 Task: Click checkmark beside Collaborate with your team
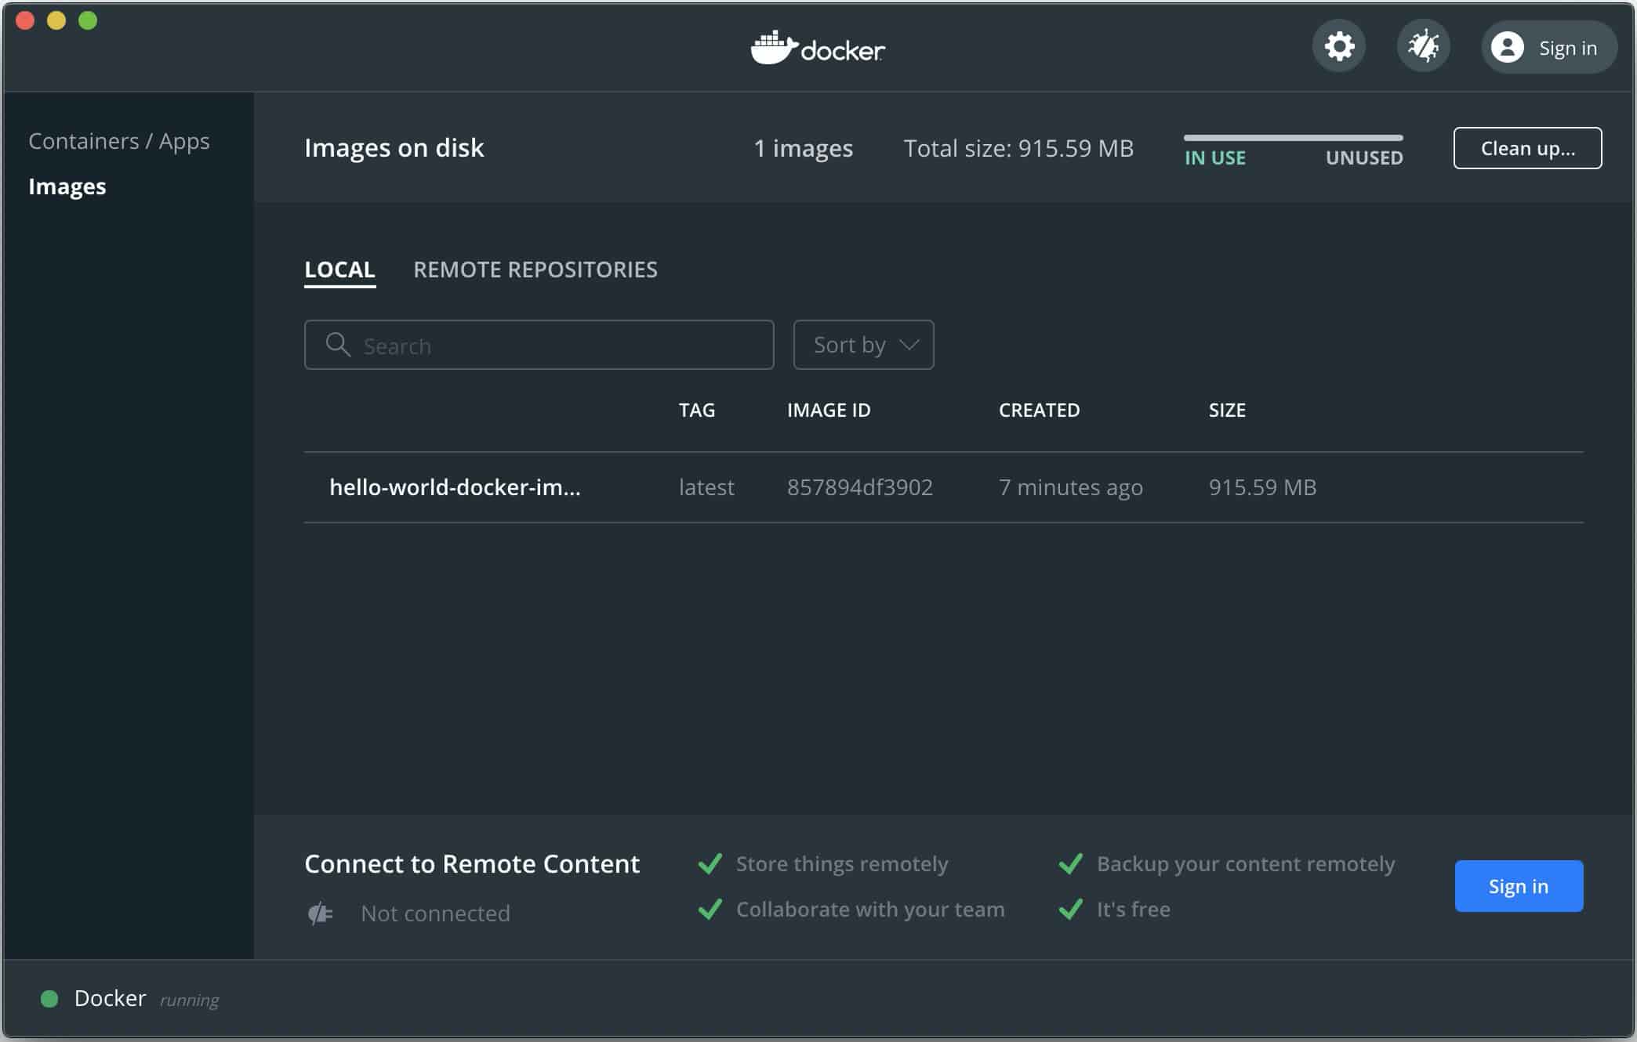710,909
